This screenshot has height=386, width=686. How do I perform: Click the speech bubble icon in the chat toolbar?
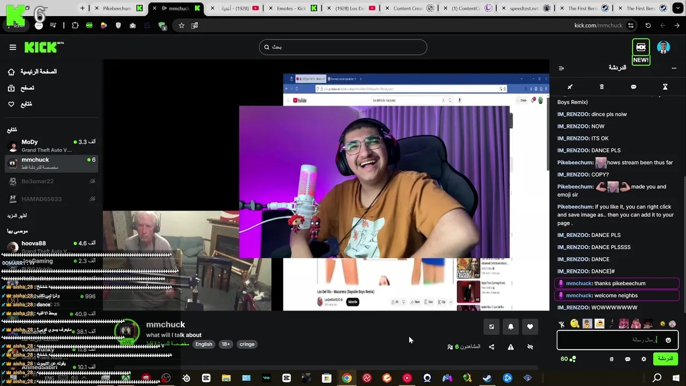633,87
